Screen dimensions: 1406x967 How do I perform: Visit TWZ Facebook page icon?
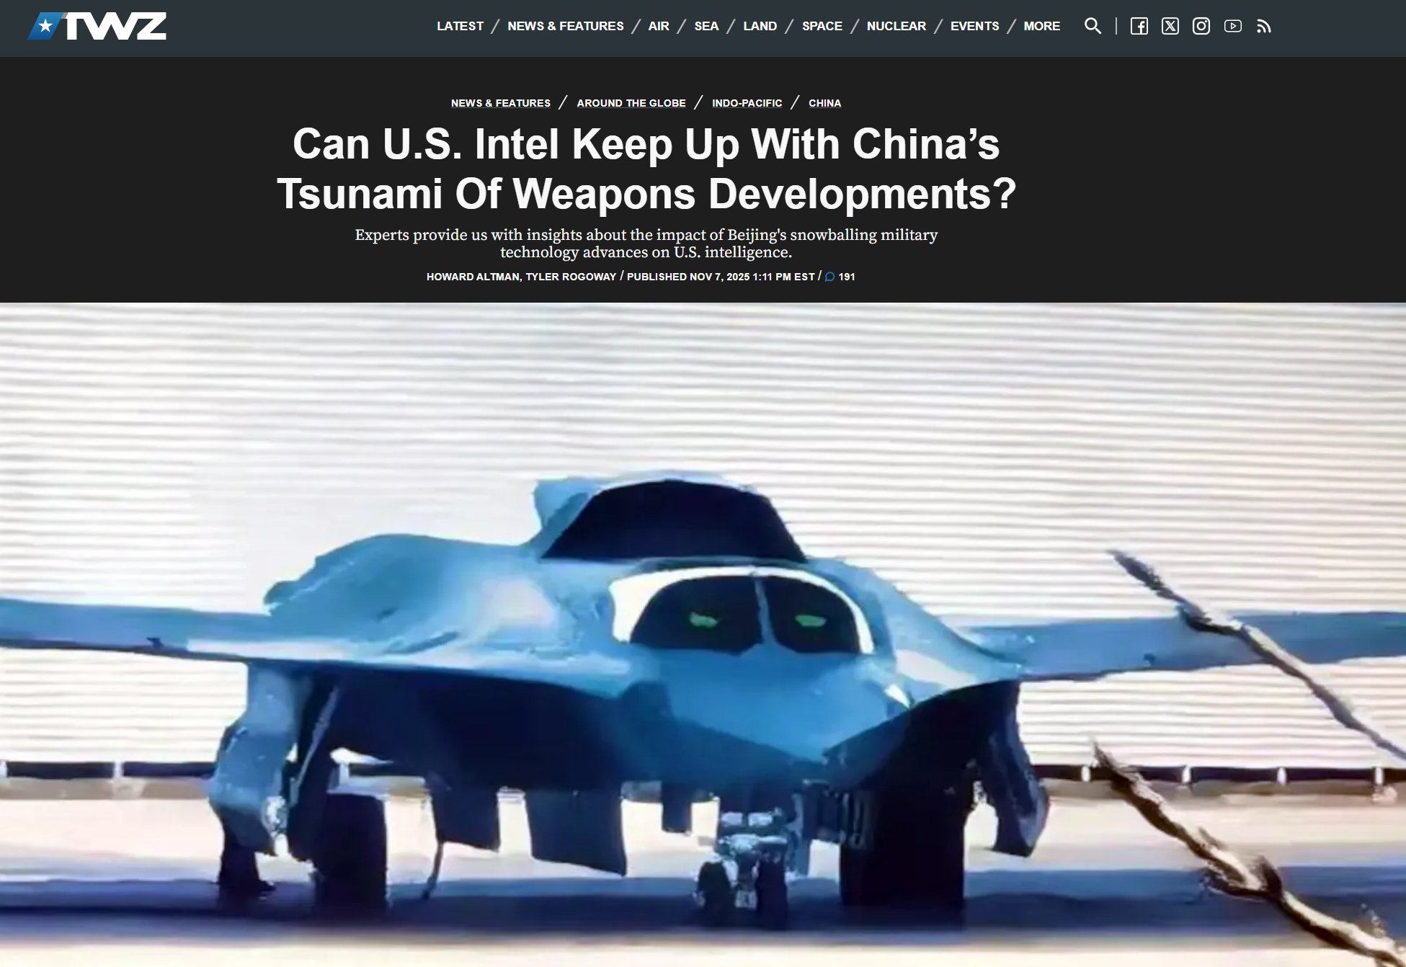point(1139,27)
